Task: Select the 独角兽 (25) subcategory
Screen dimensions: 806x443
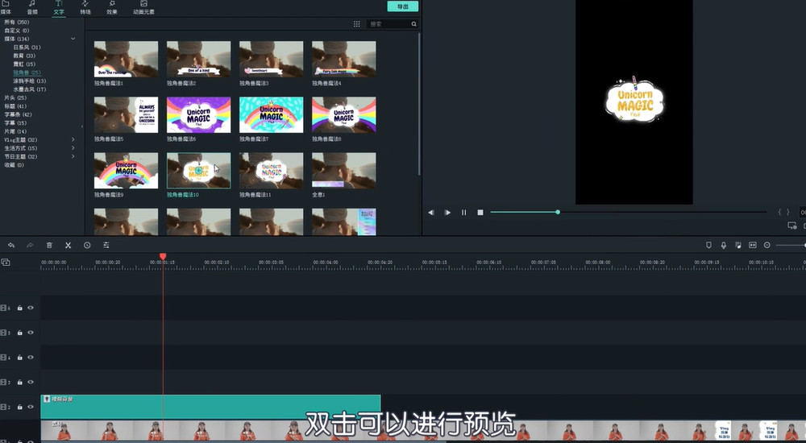Action: coord(27,72)
